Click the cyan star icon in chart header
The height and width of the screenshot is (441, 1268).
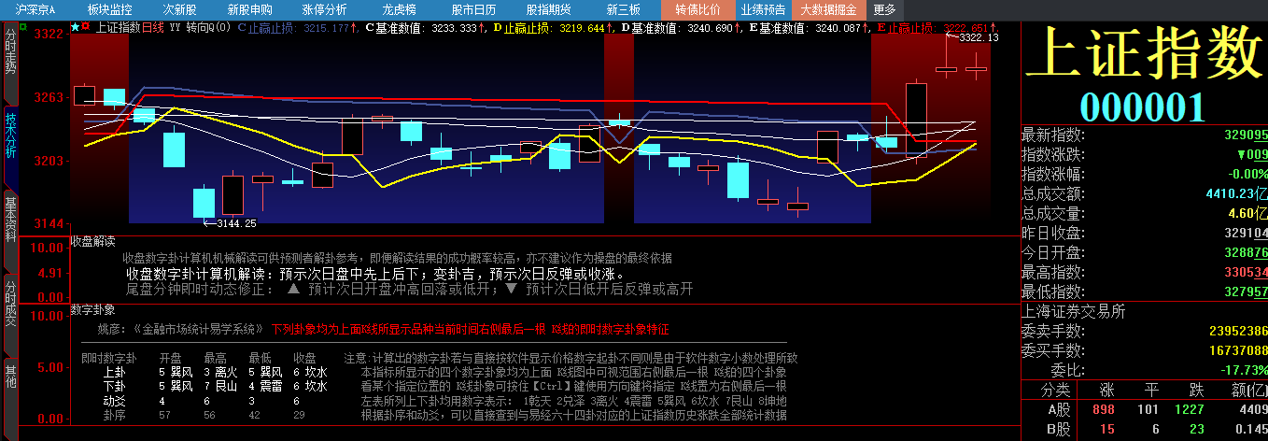(x=76, y=27)
